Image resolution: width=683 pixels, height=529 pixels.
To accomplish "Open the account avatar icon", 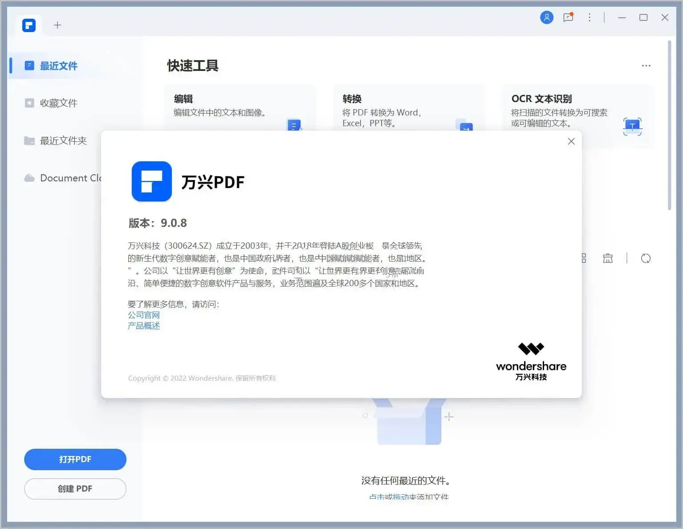I will (x=546, y=17).
